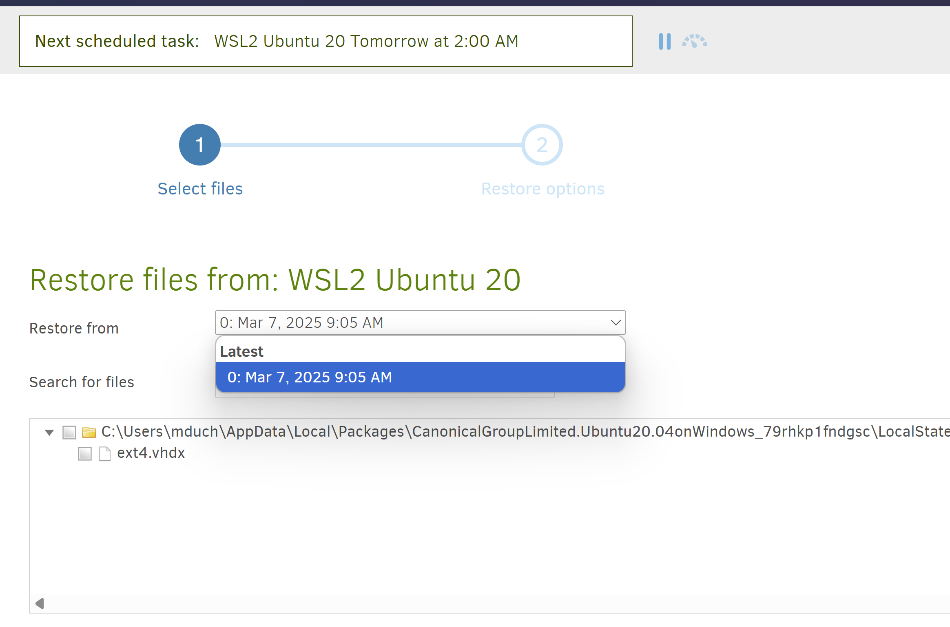The height and width of the screenshot is (627, 950).
Task: Click the ext4.vhdx file icon
Action: 105,453
